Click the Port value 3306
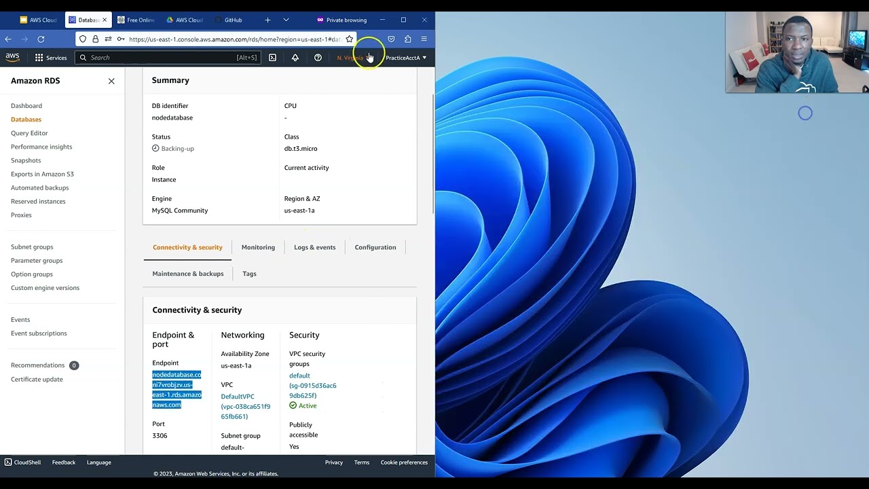Screen dimensions: 869x489 (x=160, y=435)
